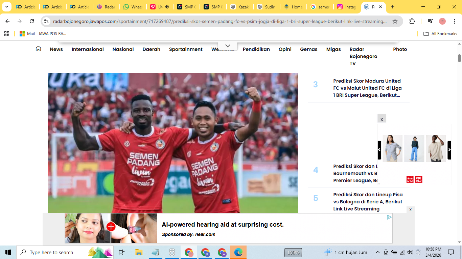Screen dimensions: 462x259
Task: Open the Extensions puzzle icon
Action: 412,21
